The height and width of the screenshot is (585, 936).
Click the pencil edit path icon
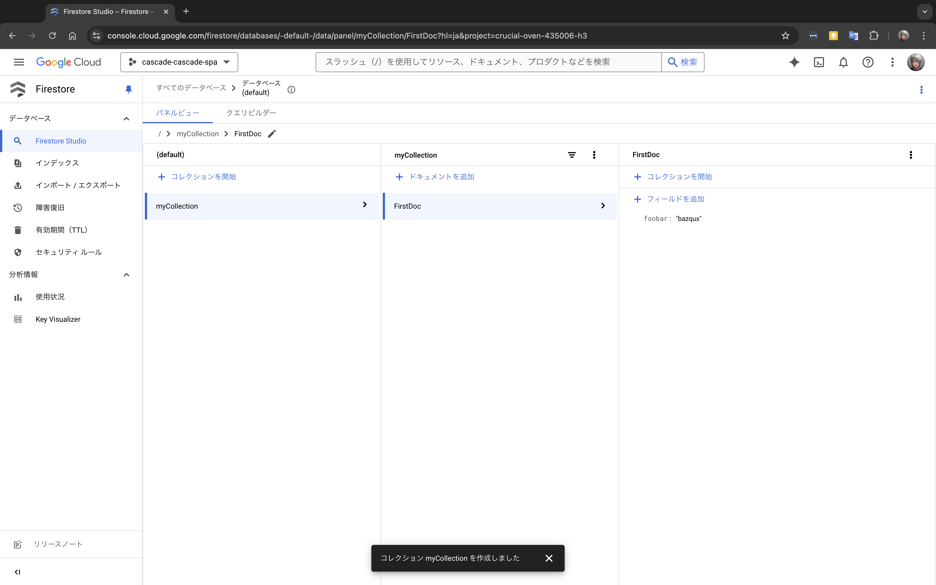(272, 134)
